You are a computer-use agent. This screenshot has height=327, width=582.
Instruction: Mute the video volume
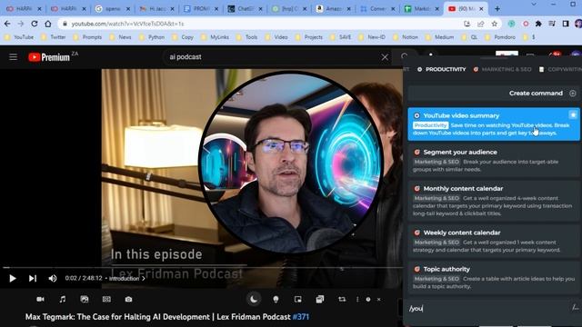[53, 278]
